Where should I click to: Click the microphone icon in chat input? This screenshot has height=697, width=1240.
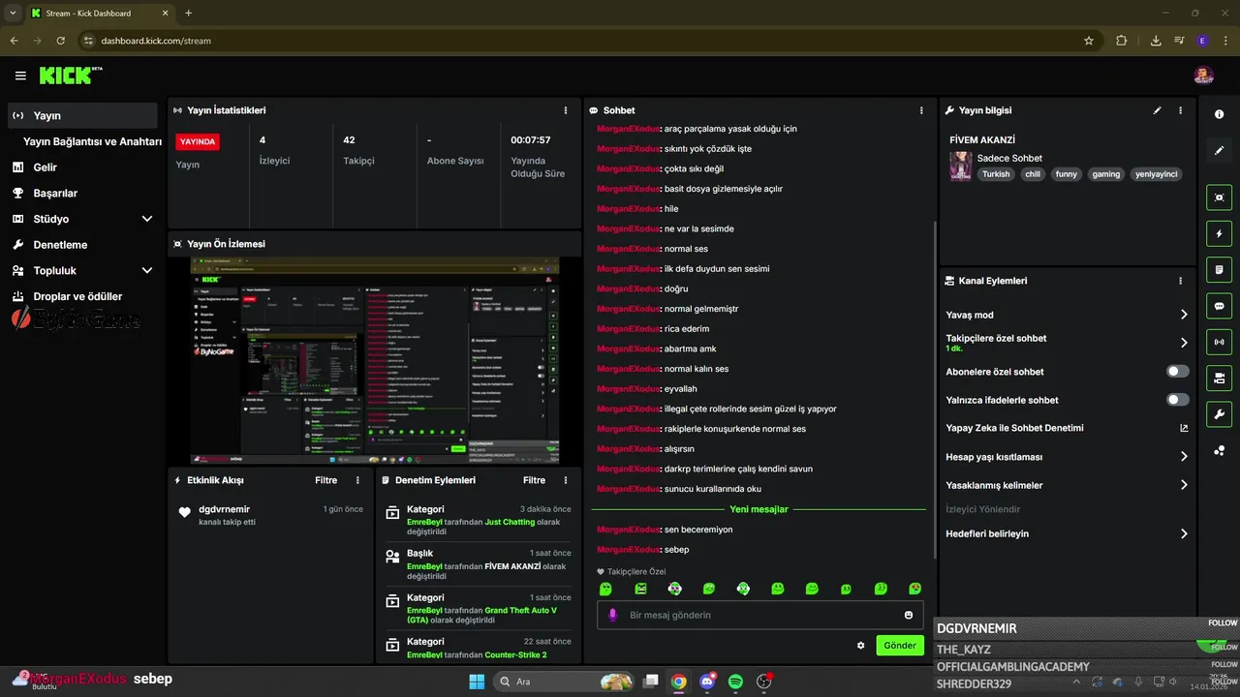click(x=612, y=615)
